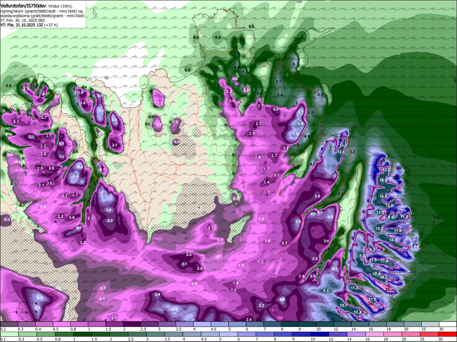Click the 13.1 value on the map
Image resolution: width=457 pixels, height=342 pixels.
tap(341, 152)
